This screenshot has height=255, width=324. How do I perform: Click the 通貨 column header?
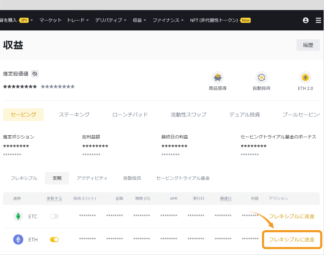coord(17,199)
